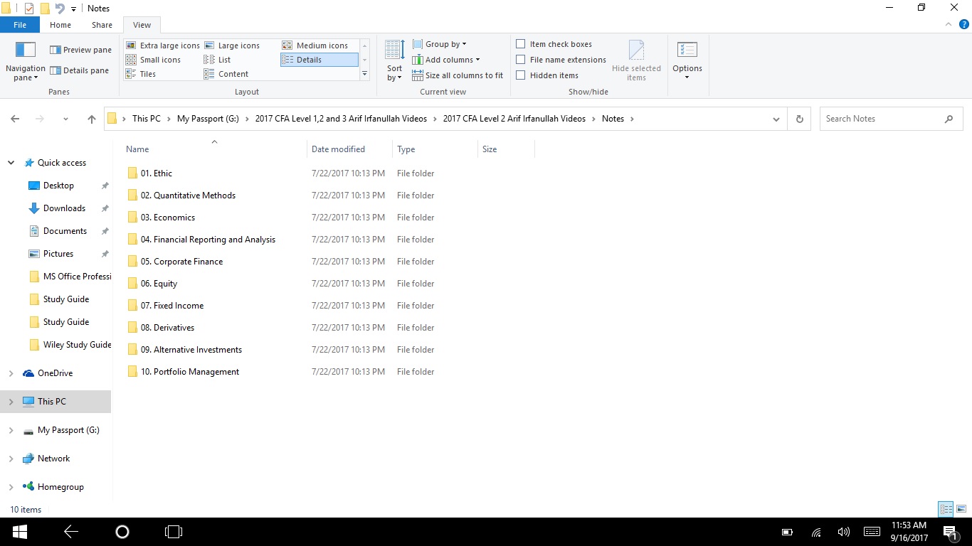972x546 pixels.
Task: Click the Hide selected items button
Action: 636,61
